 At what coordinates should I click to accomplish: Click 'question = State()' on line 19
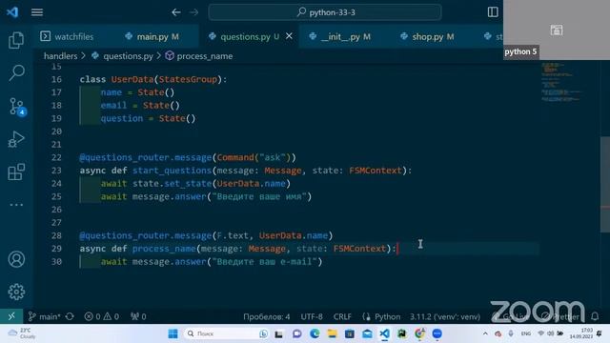148,118
